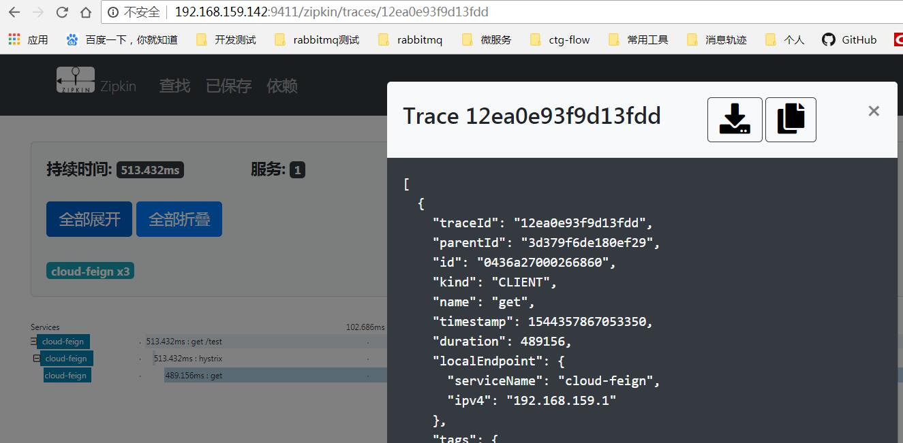Copy the trace JSON to clipboard
Image resolution: width=903 pixels, height=443 pixels.
coord(791,120)
